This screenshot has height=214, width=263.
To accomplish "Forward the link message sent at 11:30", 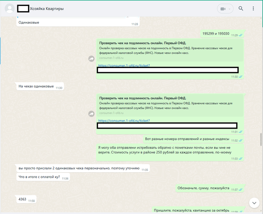I will 91,59.
